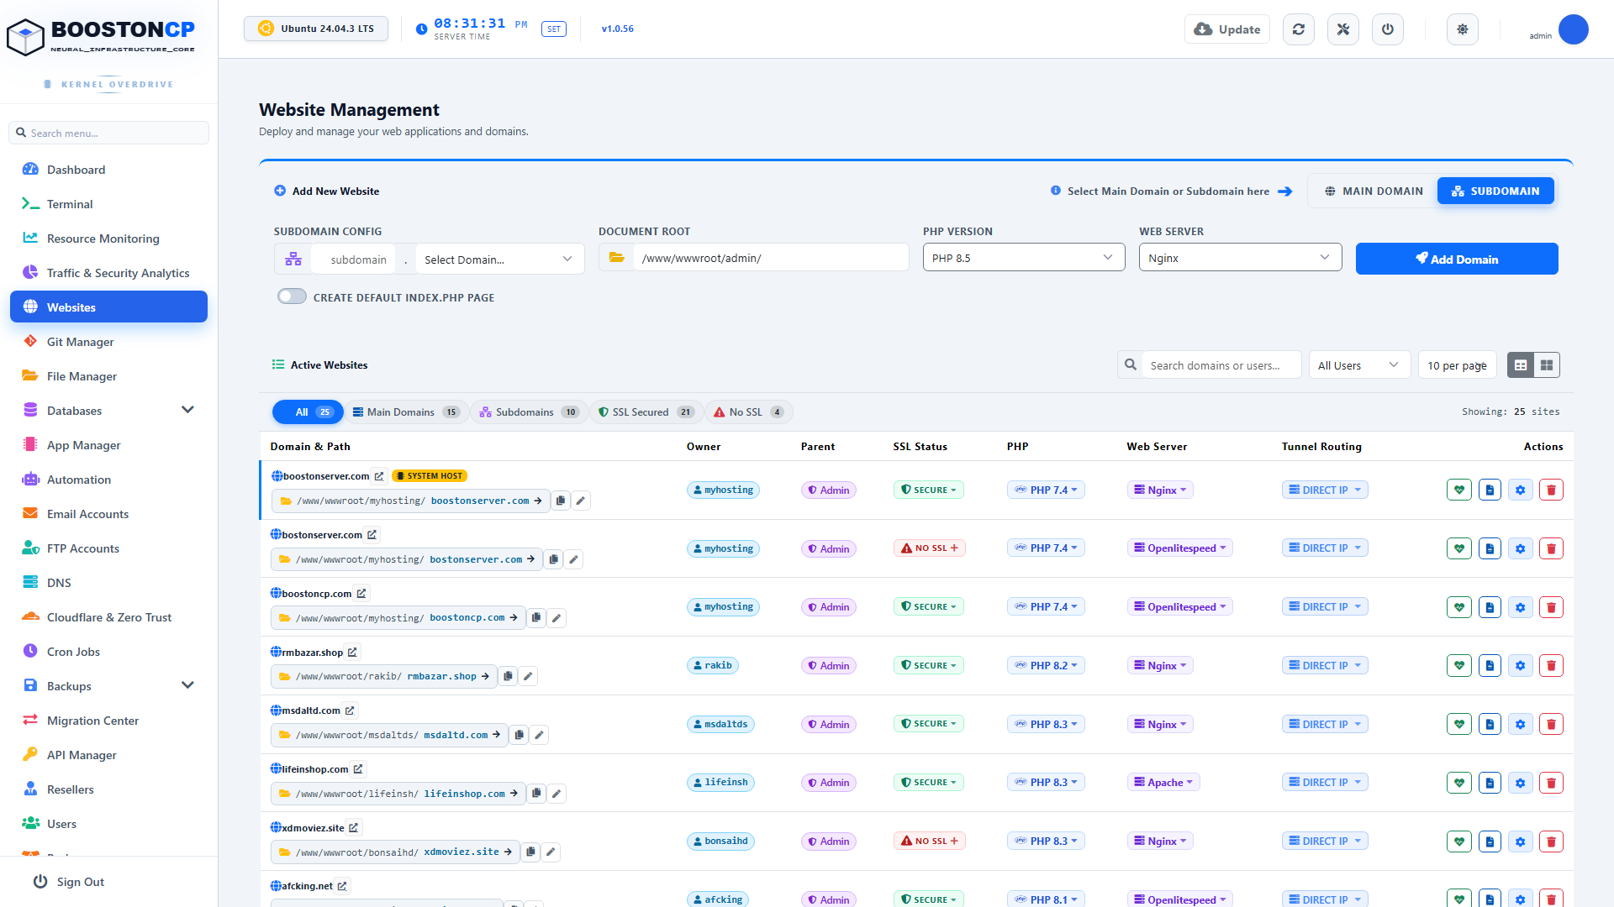Open settings gear for boostoncp.com row

pyautogui.click(x=1521, y=607)
